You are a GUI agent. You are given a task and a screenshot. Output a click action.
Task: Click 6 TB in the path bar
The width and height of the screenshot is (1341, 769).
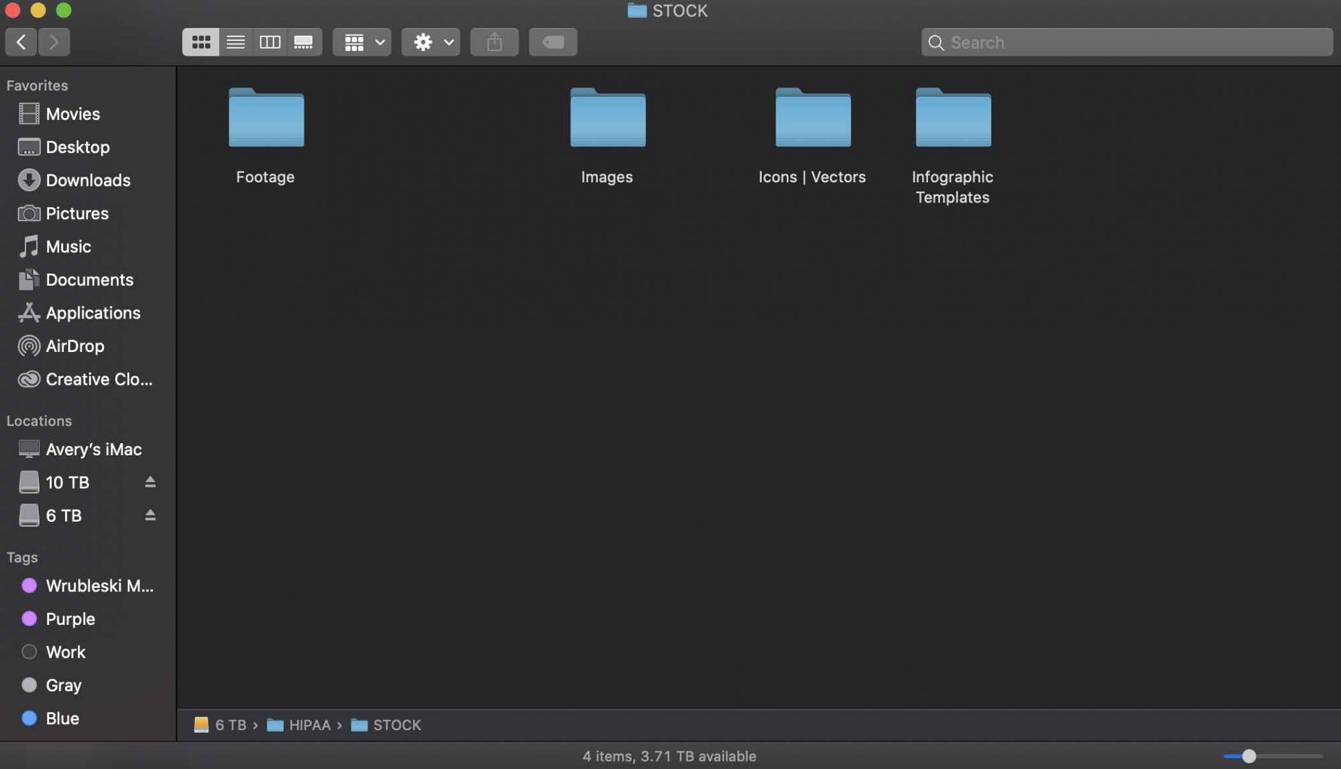[x=230, y=725]
